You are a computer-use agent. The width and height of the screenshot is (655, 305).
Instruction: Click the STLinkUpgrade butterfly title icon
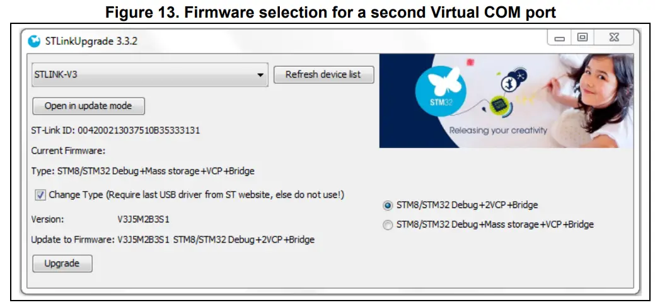(34, 42)
